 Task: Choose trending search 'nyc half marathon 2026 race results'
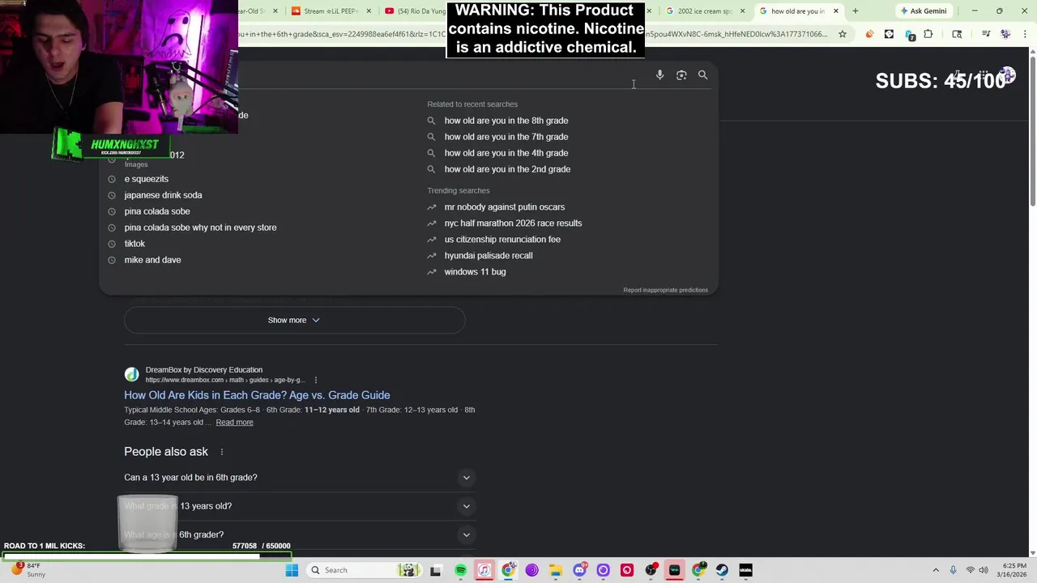tap(513, 223)
